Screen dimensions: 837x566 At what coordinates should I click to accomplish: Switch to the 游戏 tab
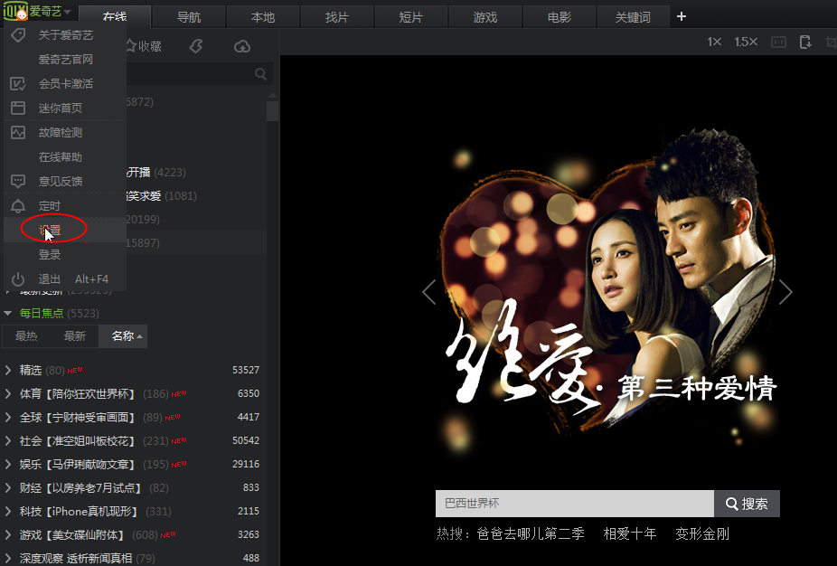coord(485,17)
